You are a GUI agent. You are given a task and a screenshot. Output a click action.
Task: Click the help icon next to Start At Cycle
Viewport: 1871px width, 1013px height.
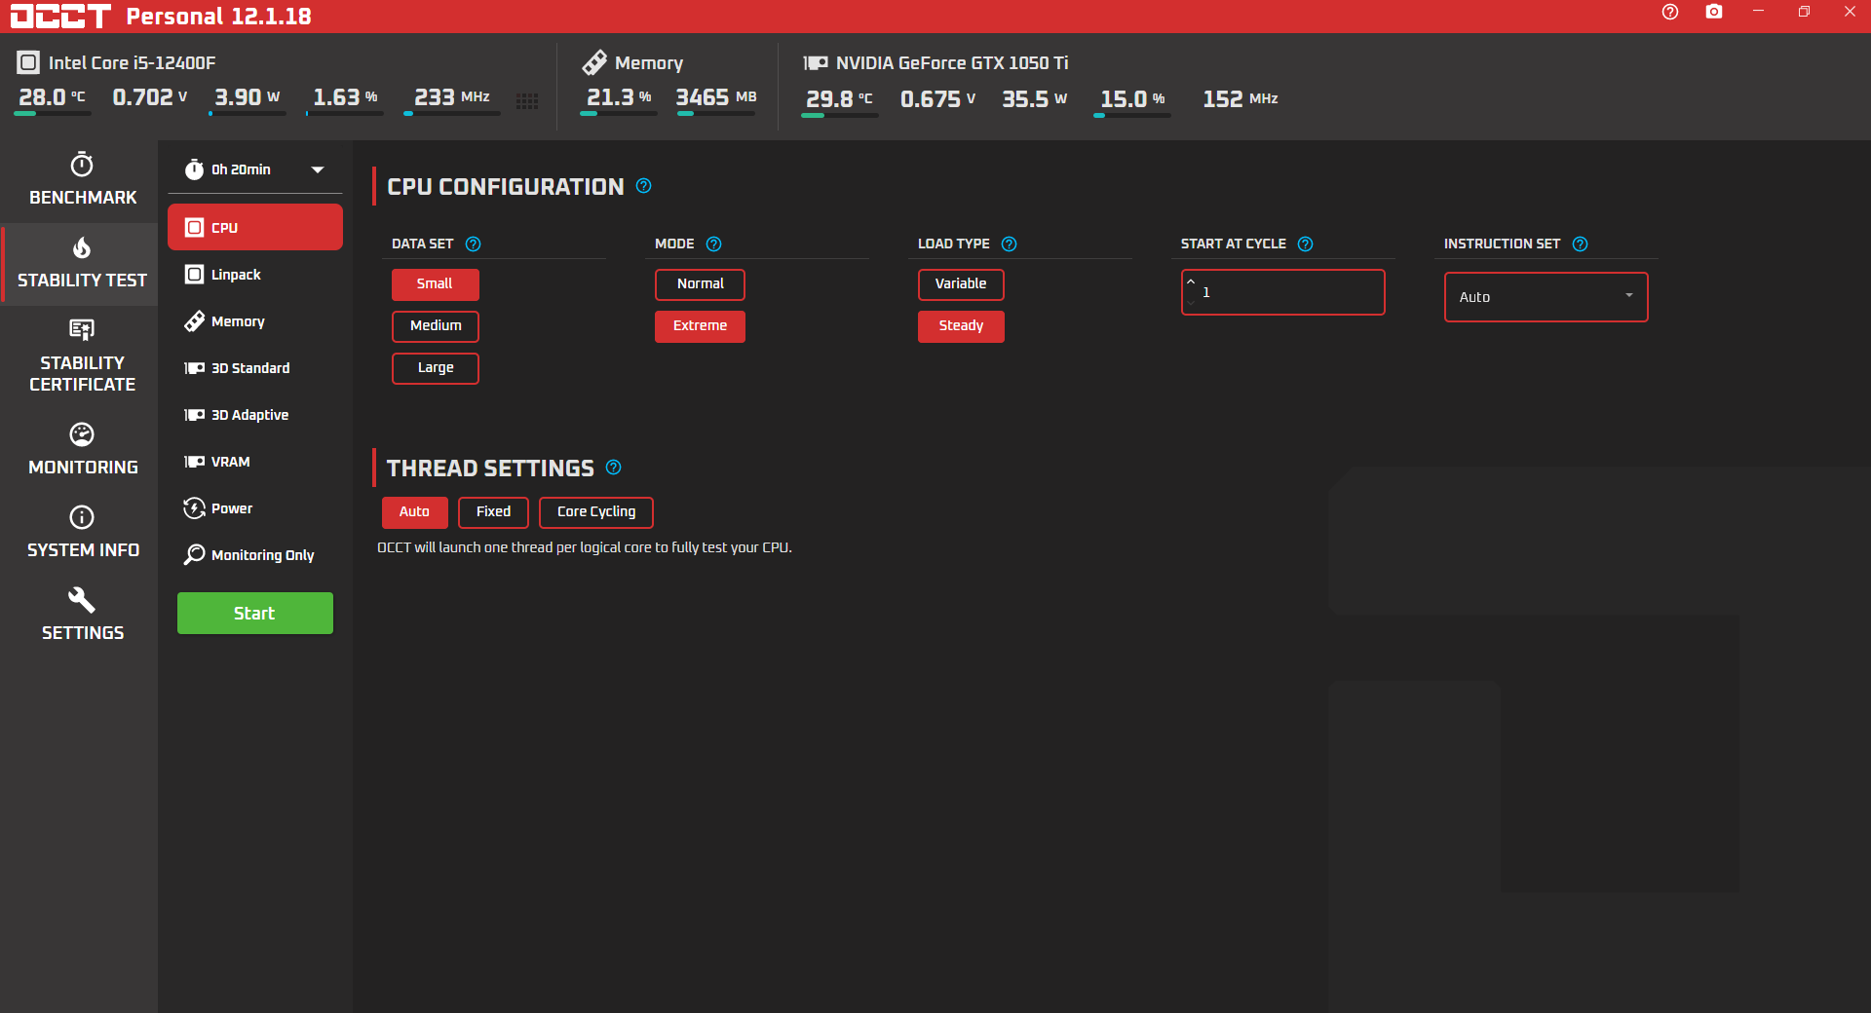[x=1306, y=244]
